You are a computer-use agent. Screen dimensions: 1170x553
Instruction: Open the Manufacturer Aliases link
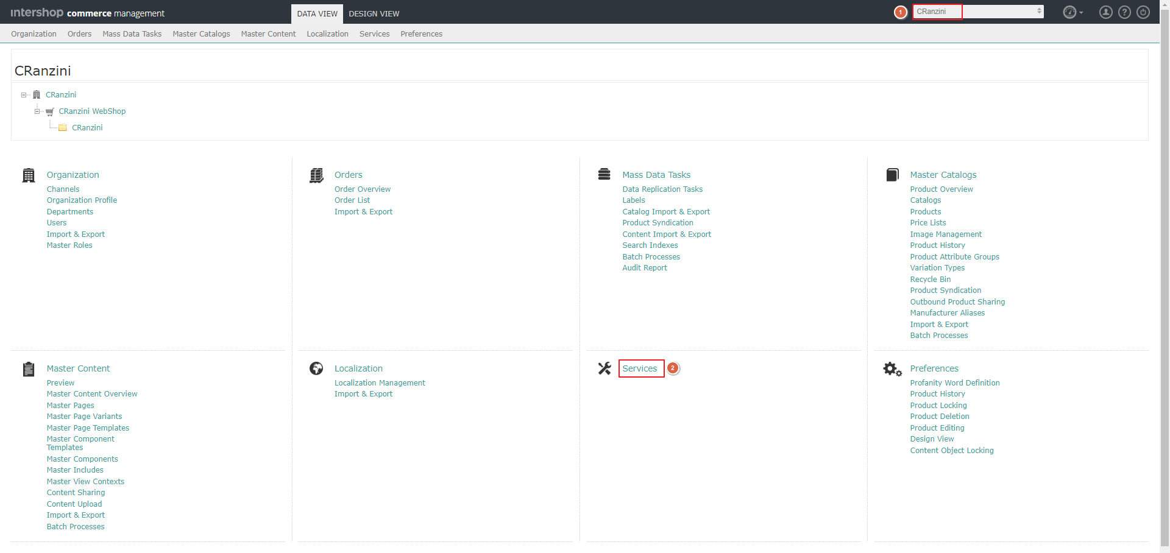pos(947,313)
